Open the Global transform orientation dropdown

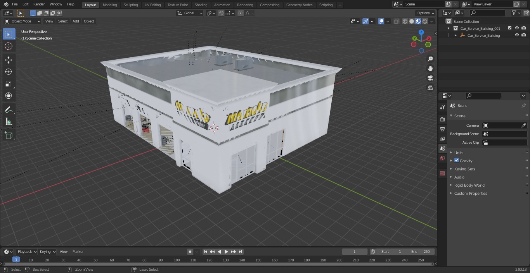(x=190, y=13)
